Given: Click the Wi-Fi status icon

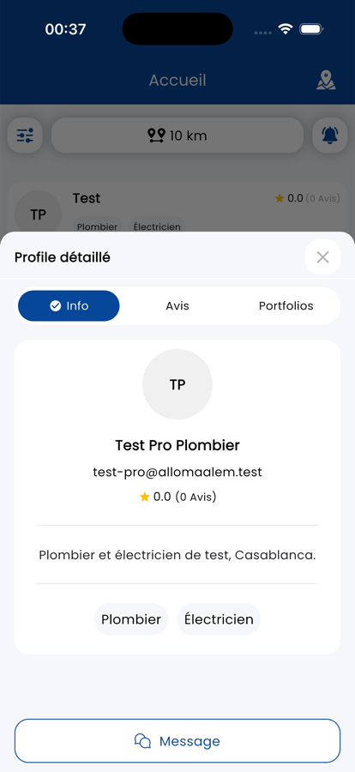Looking at the screenshot, I should tap(285, 29).
